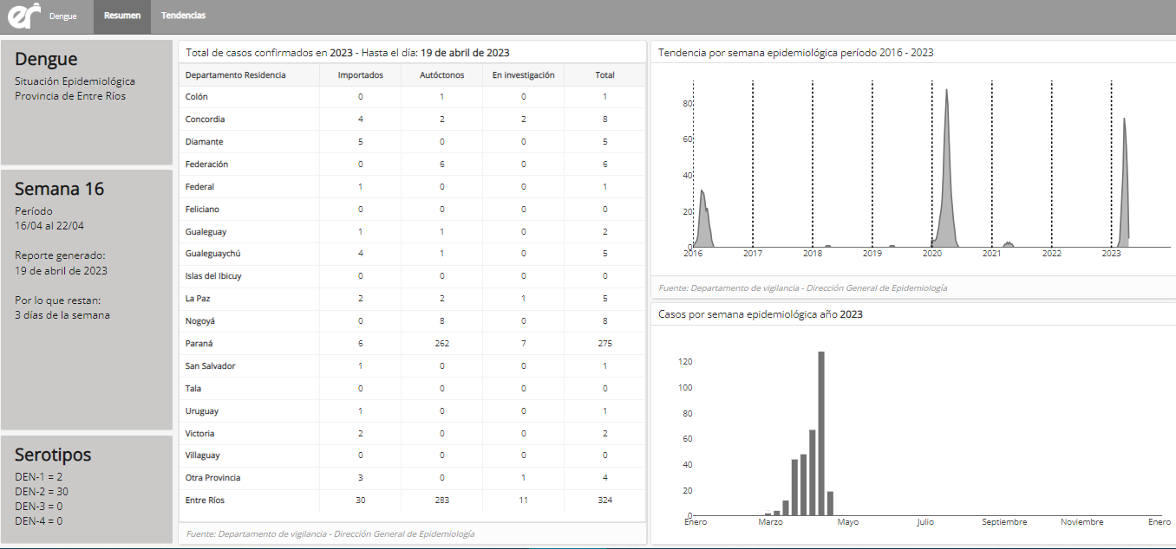Open the Tendencias tab

183,16
